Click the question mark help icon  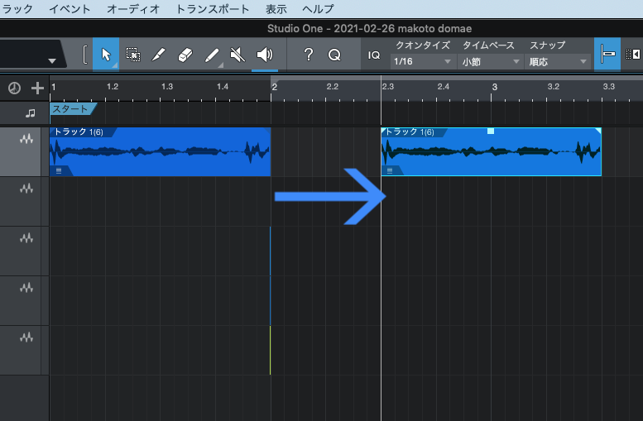[309, 55]
